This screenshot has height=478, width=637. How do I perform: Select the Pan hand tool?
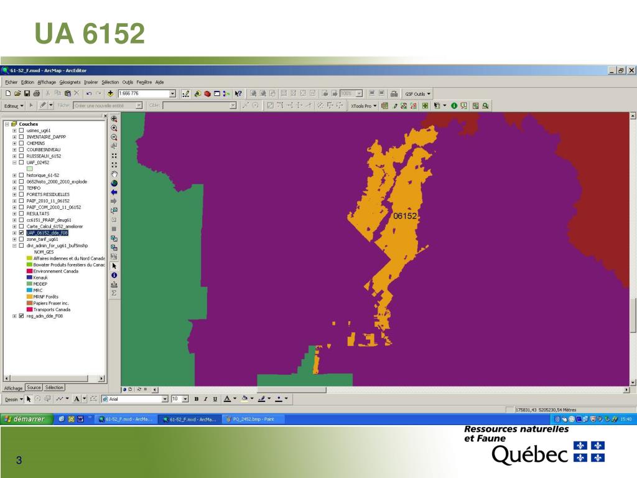[114, 174]
